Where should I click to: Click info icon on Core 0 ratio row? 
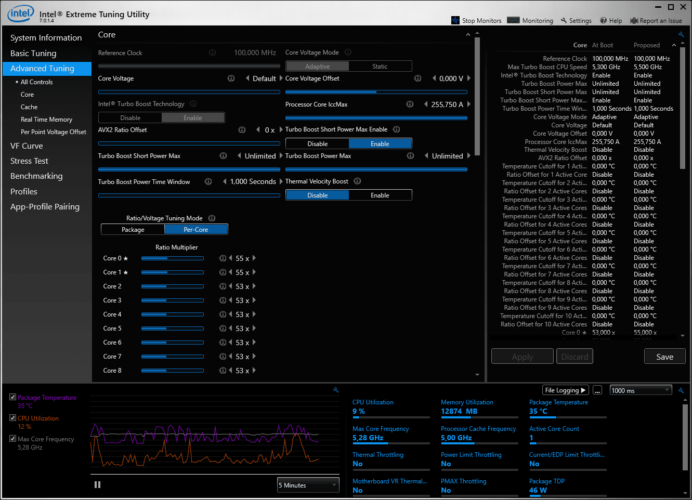(223, 258)
